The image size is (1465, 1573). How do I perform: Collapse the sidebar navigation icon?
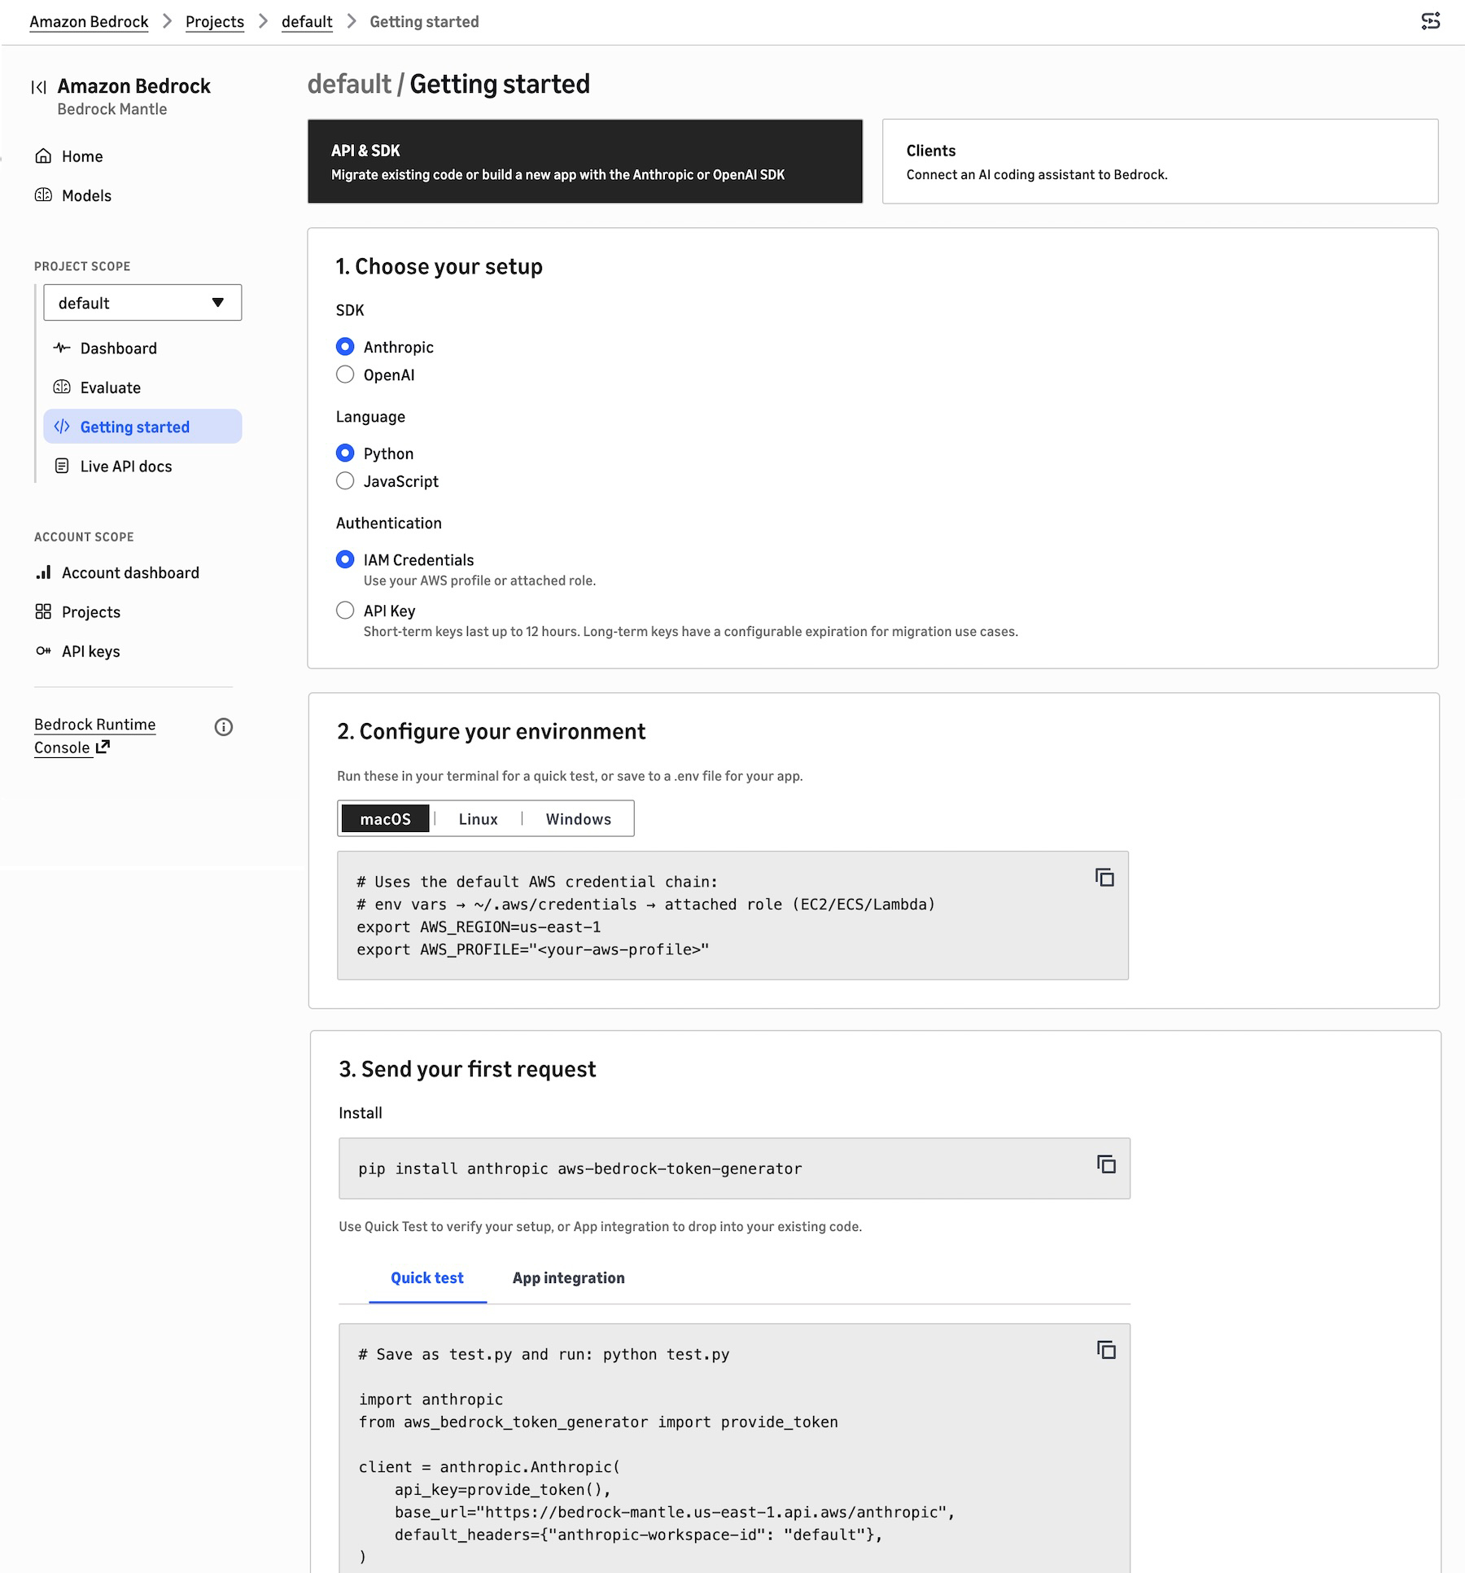pos(38,87)
